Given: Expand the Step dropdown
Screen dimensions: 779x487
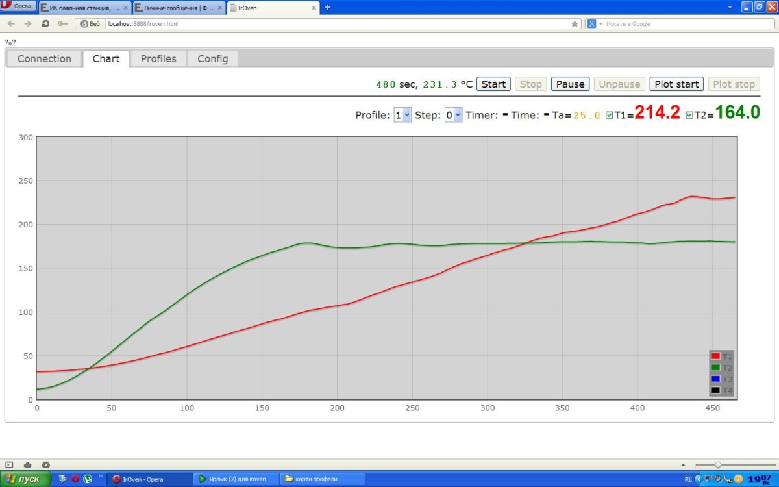Looking at the screenshot, I should tap(453, 115).
